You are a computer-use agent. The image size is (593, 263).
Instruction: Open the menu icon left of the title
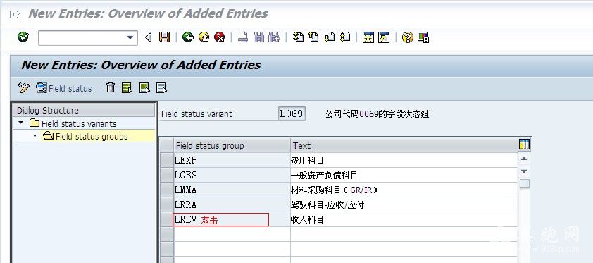click(x=15, y=14)
